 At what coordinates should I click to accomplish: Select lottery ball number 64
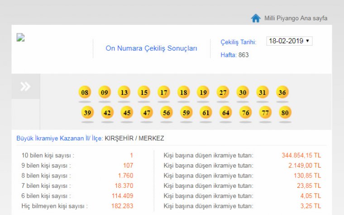(225, 112)
